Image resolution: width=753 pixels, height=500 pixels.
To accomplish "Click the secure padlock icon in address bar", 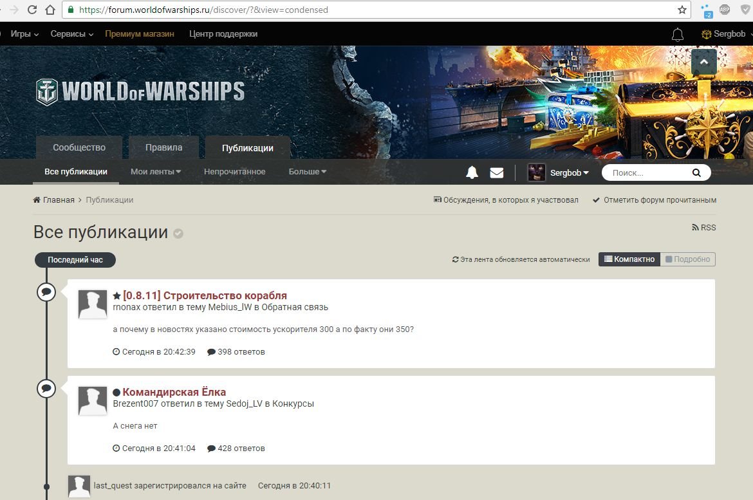I will (71, 10).
